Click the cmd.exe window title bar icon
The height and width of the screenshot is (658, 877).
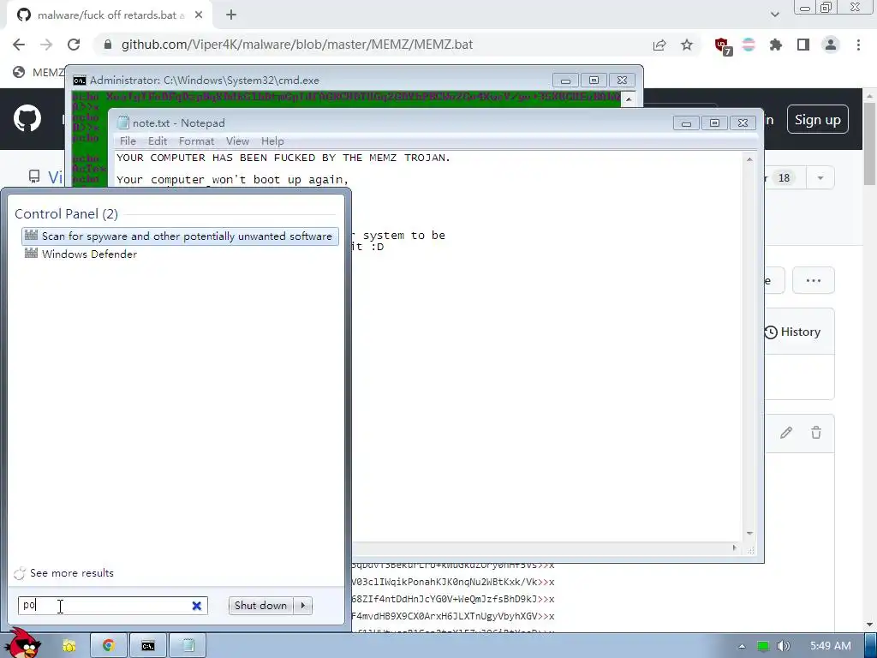[80, 81]
